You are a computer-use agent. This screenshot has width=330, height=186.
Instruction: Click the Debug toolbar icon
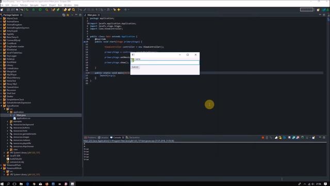(x=34, y=10)
